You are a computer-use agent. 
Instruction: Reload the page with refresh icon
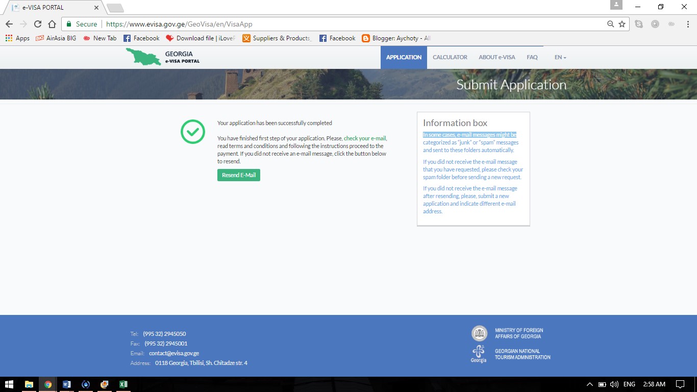37,24
